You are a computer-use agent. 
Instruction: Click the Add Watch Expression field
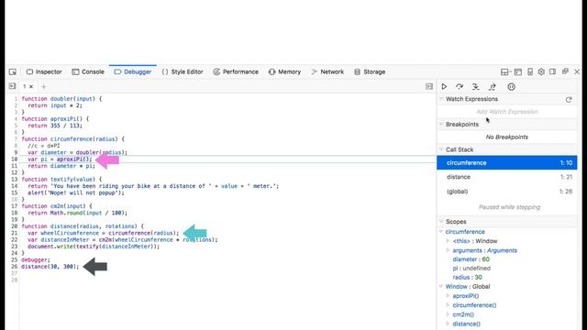tap(507, 112)
